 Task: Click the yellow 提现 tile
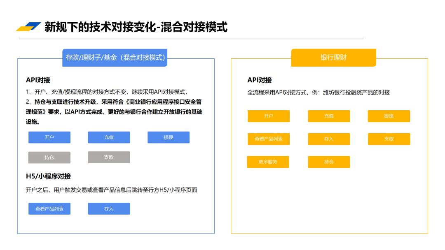coord(390,116)
